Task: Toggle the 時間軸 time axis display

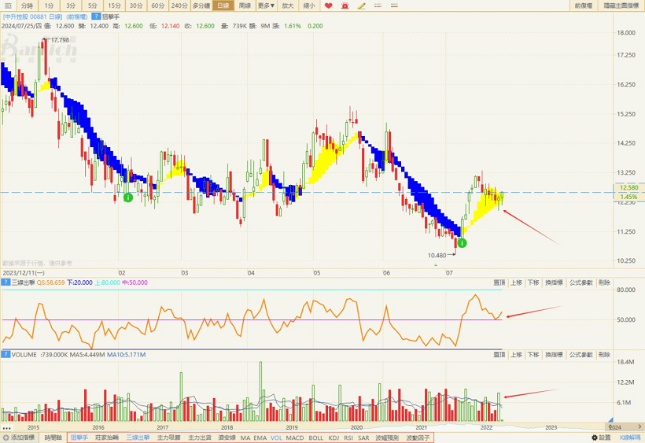Action: pyautogui.click(x=53, y=437)
